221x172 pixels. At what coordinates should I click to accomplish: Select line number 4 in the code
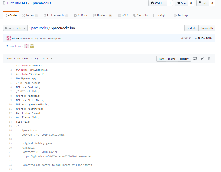tap(11, 79)
